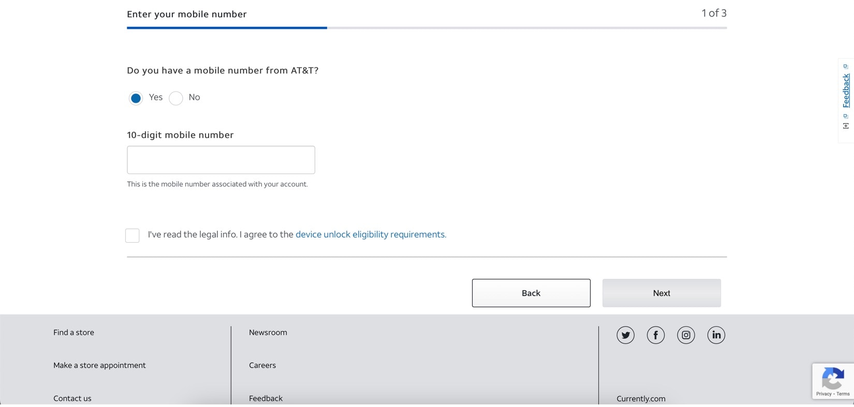Viewport: 854px width, 407px height.
Task: Click the reCAPTCHA Privacy link
Action: (823, 394)
